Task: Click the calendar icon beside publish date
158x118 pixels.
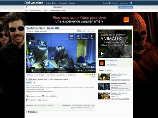Action: 43,96
